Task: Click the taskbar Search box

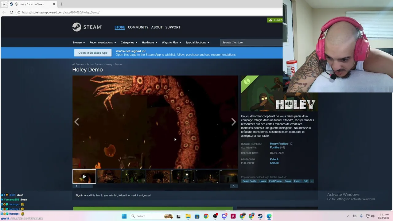Action: 152,216
